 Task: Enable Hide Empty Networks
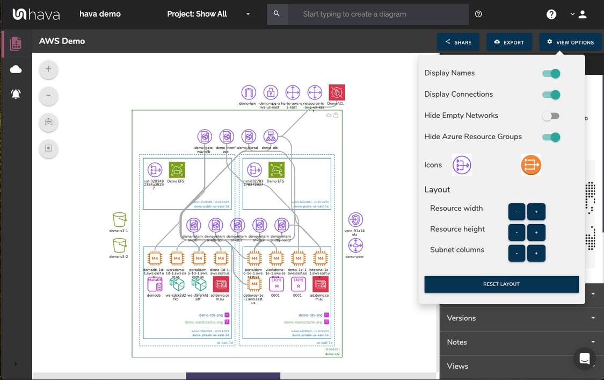(551, 116)
